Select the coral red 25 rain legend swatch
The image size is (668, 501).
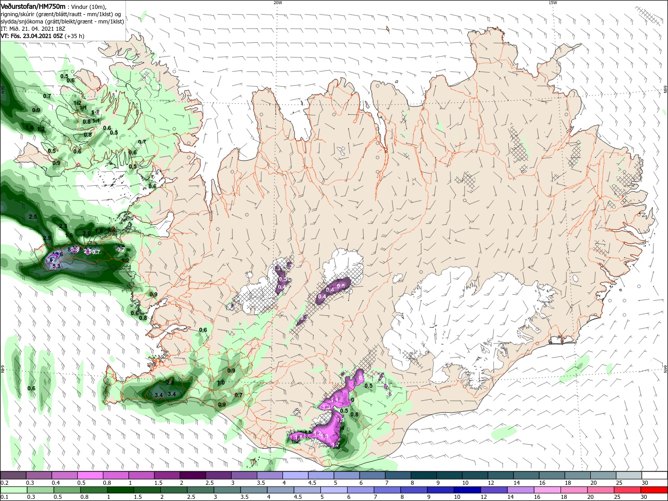tap(627, 490)
